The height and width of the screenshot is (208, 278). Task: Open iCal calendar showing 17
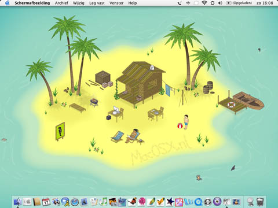pos(46,202)
